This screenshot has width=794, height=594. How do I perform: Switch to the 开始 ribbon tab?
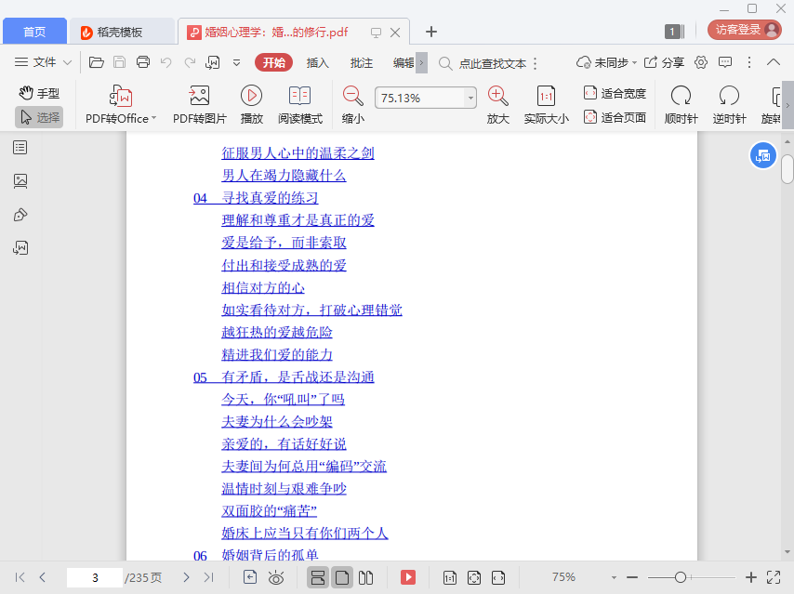[x=274, y=62]
